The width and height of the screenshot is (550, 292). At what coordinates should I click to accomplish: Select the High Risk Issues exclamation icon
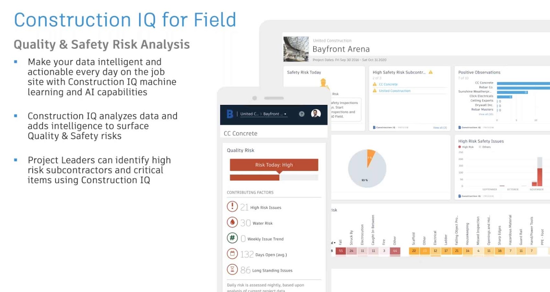(x=232, y=206)
